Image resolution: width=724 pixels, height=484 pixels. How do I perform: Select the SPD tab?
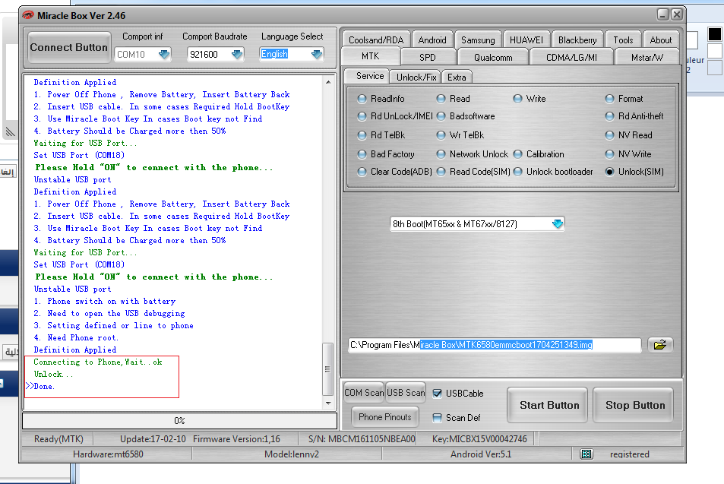tap(428, 57)
